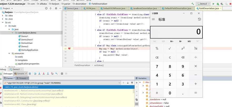Image resolution: width=232 pixels, height=107 pixels.
Task: Drop the current frame in debugger
Action: [x=52, y=74]
